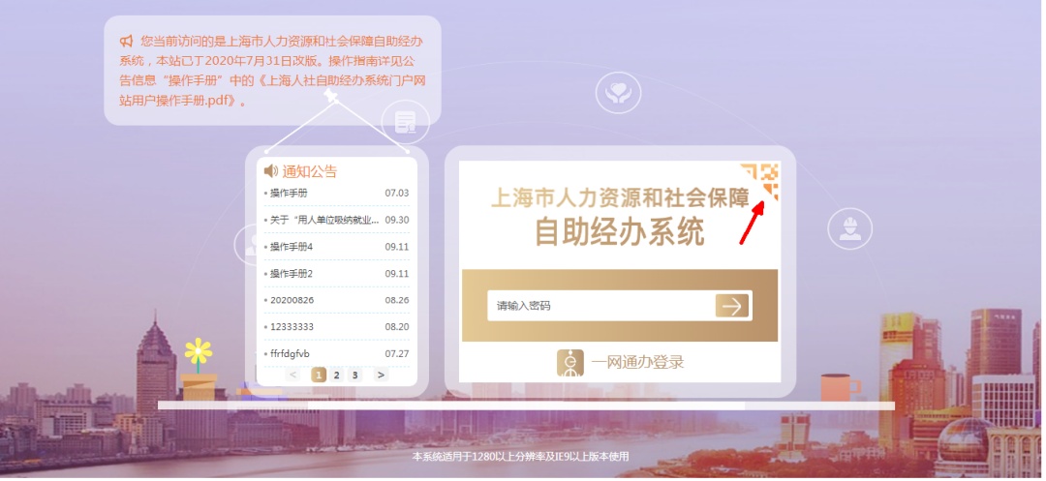
Task: Click the 通知公告 speaker icon
Action: 271,171
